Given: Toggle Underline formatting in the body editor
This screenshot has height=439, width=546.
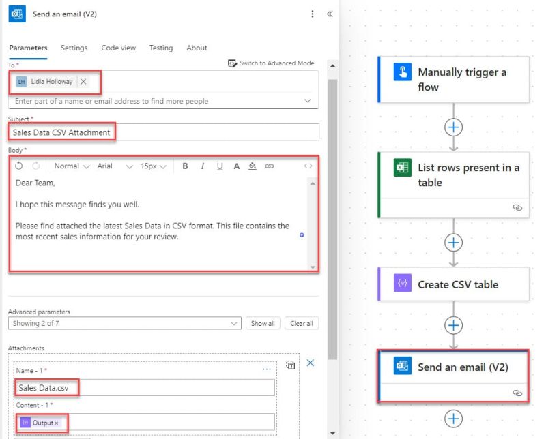Looking at the screenshot, I should pyautogui.click(x=219, y=166).
